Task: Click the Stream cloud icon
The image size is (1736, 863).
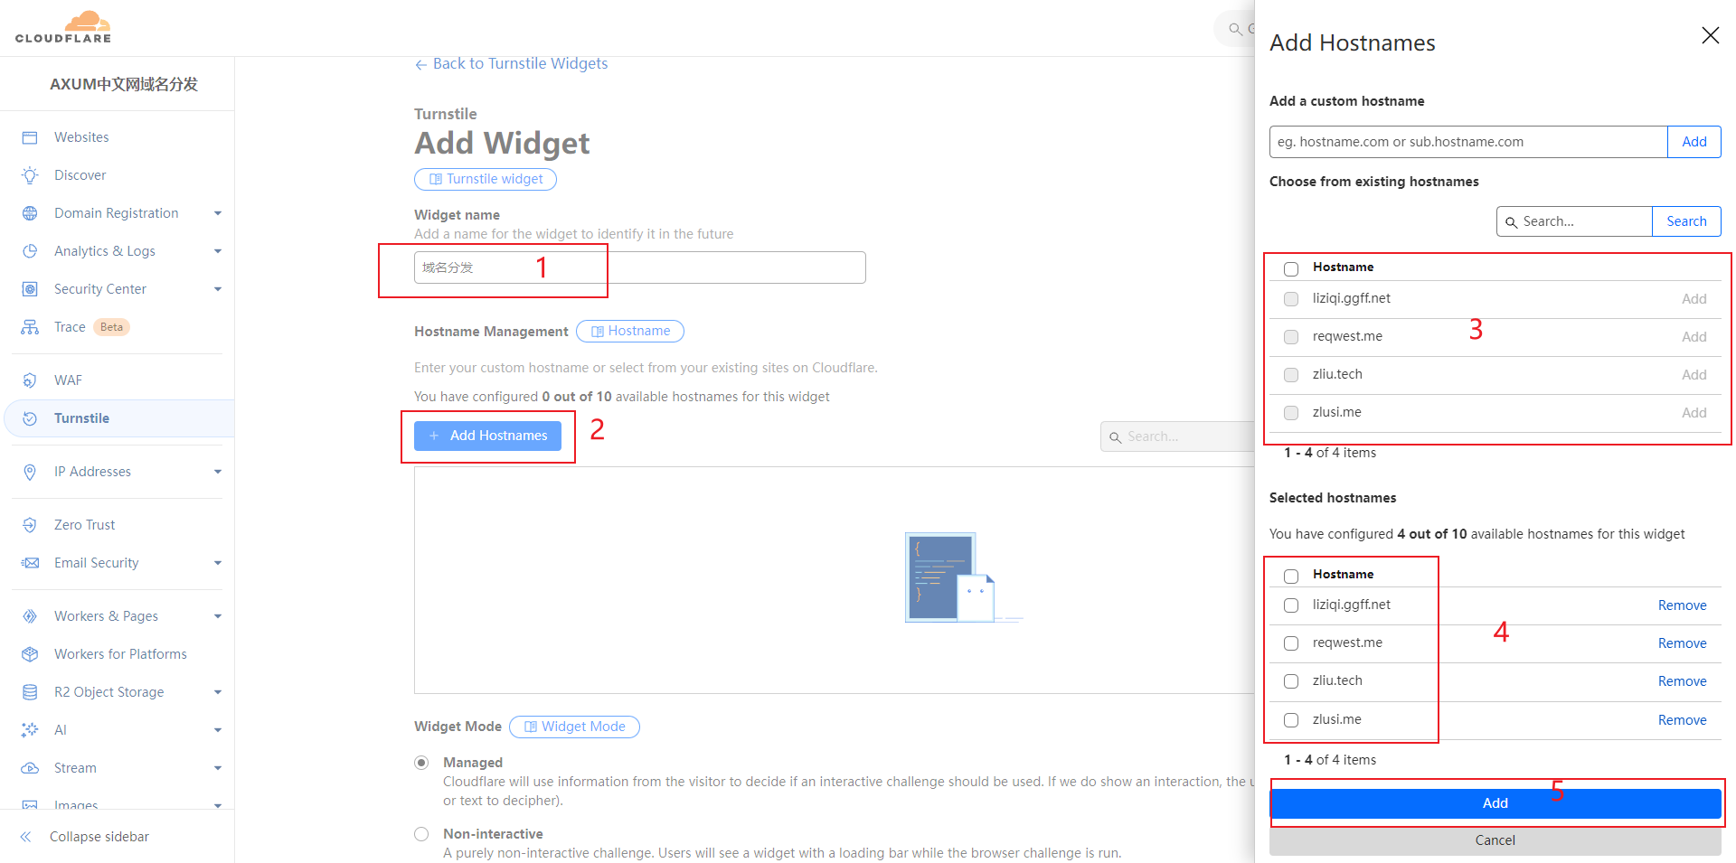Action: (30, 768)
